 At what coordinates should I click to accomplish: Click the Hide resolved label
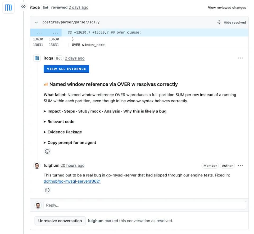coord(235,23)
